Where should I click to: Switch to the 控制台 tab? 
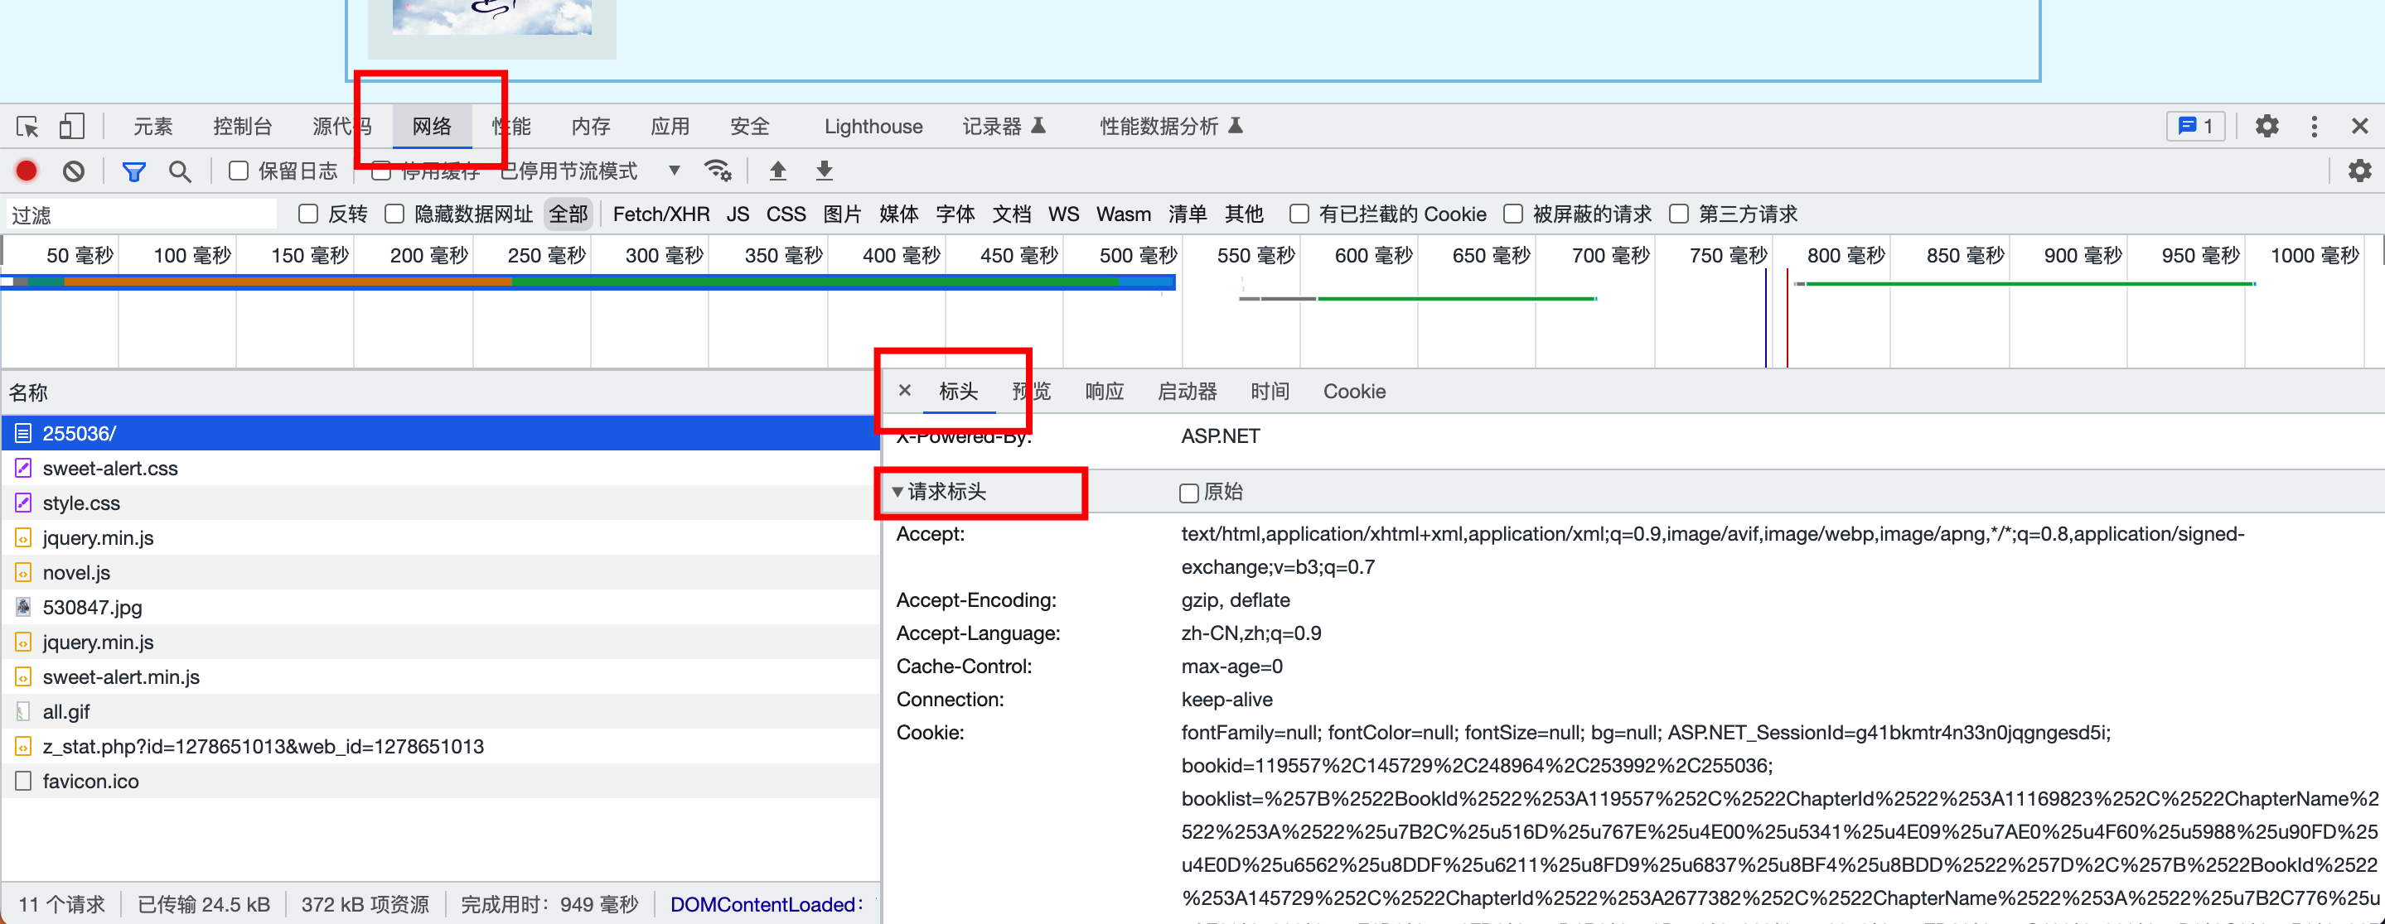coord(242,127)
